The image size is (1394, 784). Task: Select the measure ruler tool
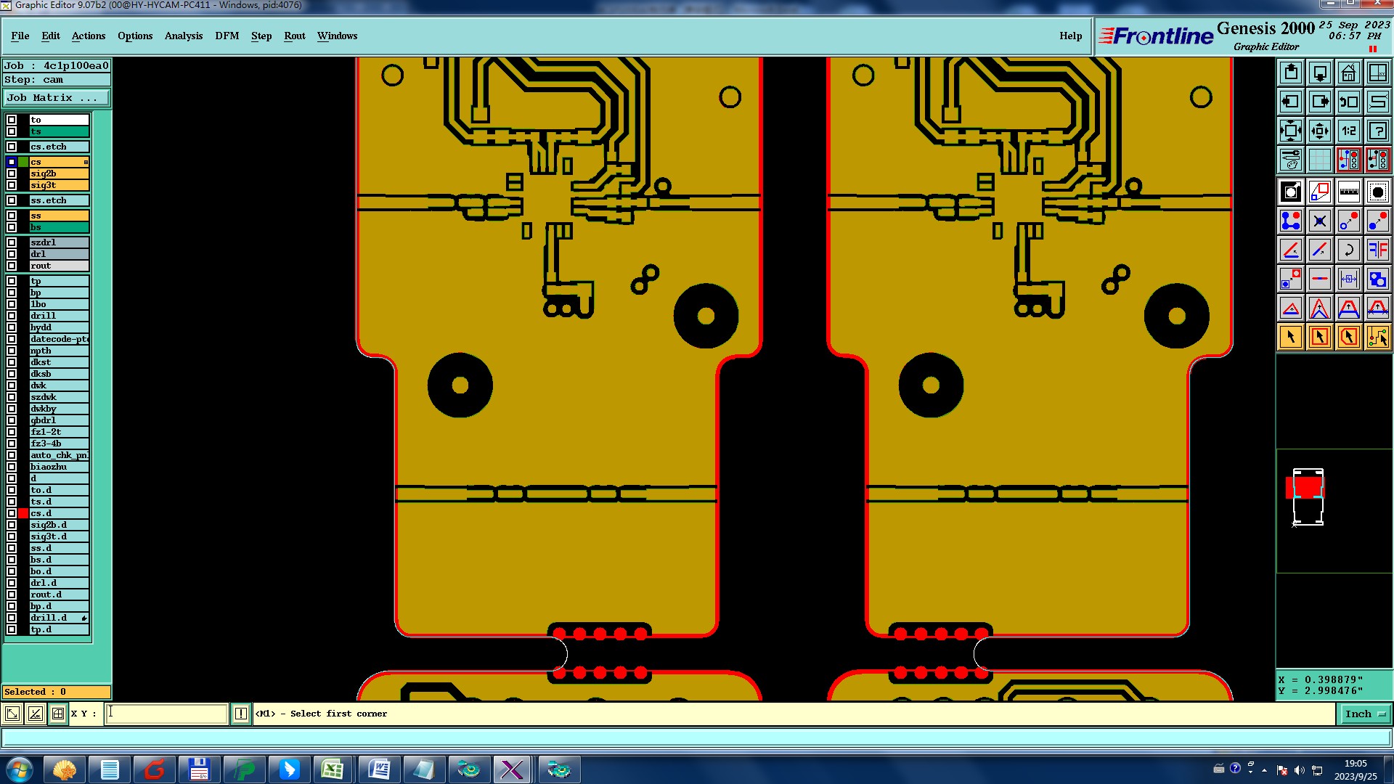click(x=1348, y=192)
